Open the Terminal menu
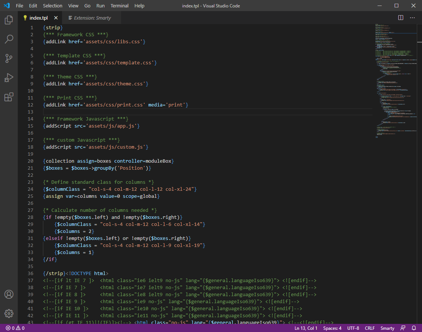Viewport: 422px width, 332px height. click(x=120, y=6)
